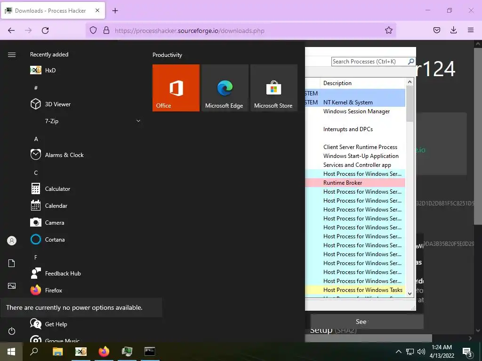Select NT Kernel & System row

[355, 102]
